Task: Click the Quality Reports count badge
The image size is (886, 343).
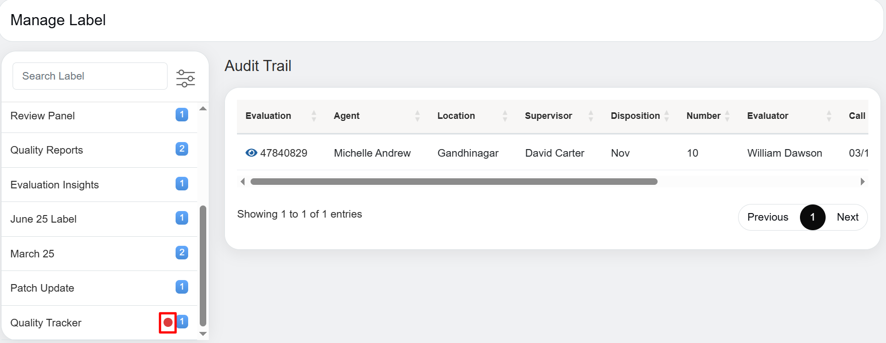Action: click(x=182, y=149)
